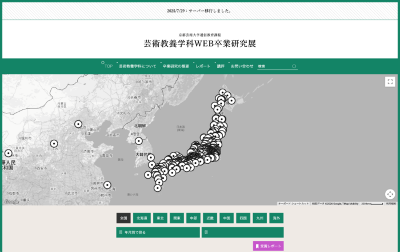Open the レポート menu item
Image resolution: width=400 pixels, height=252 pixels.
203,66
